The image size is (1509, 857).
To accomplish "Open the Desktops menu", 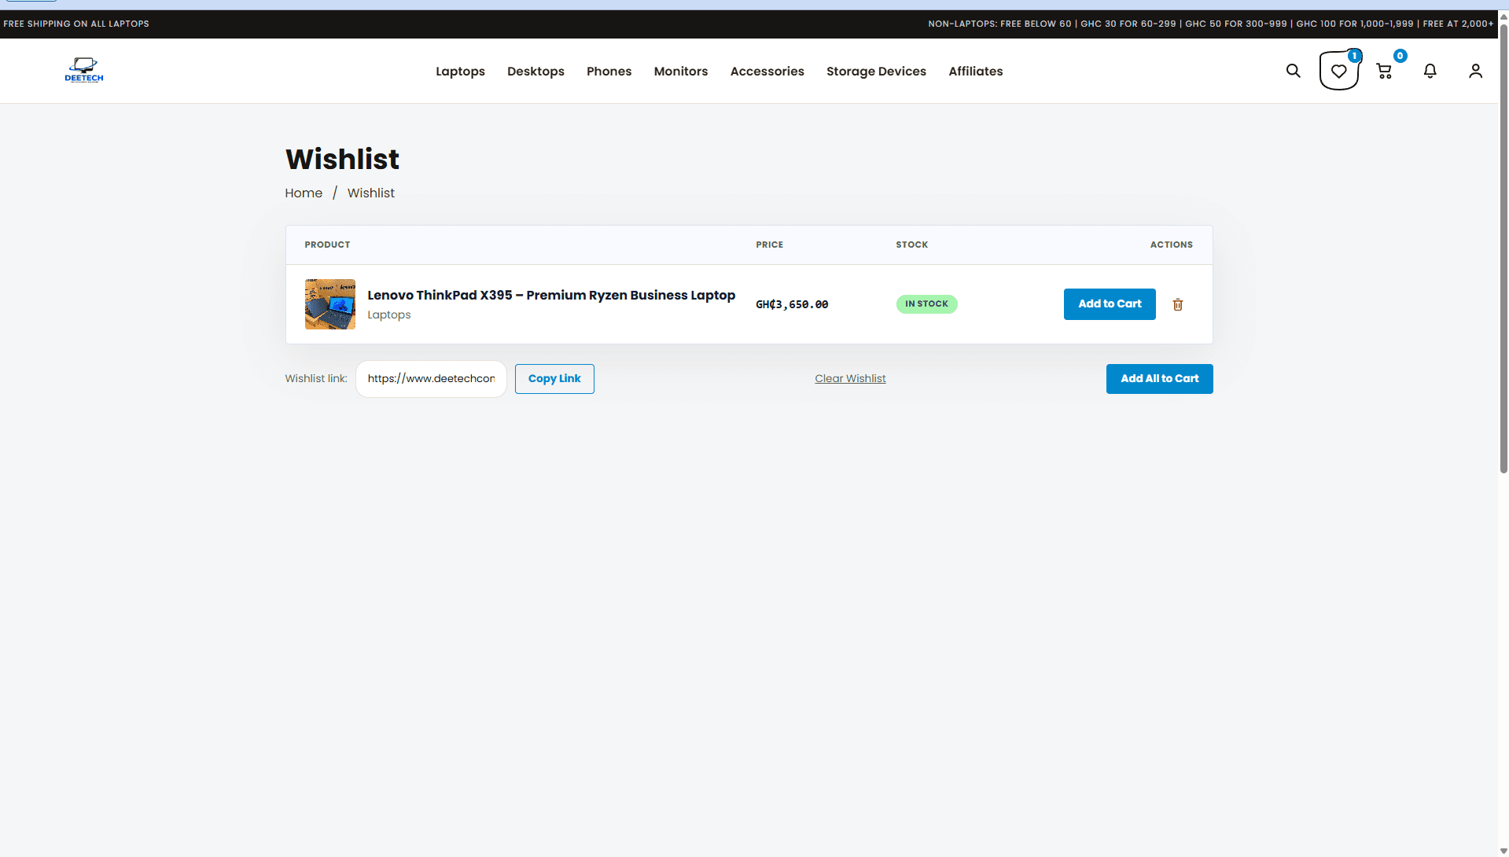I will point(536,71).
